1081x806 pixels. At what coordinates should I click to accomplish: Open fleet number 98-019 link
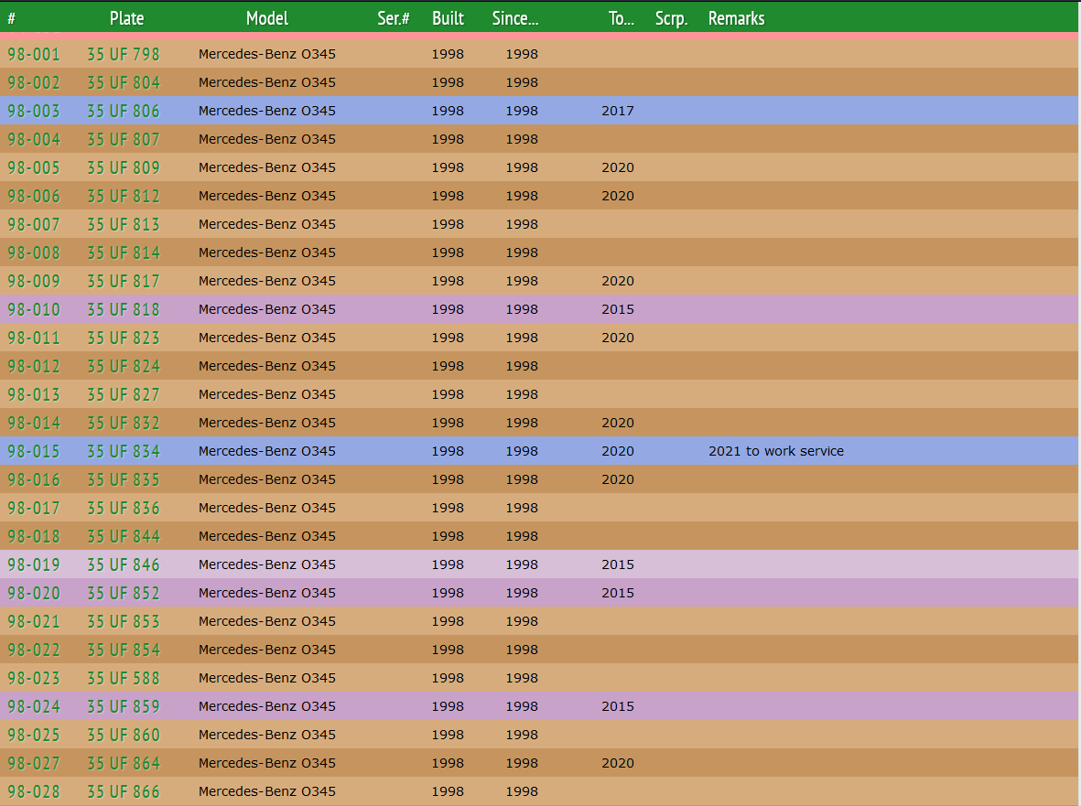point(34,564)
